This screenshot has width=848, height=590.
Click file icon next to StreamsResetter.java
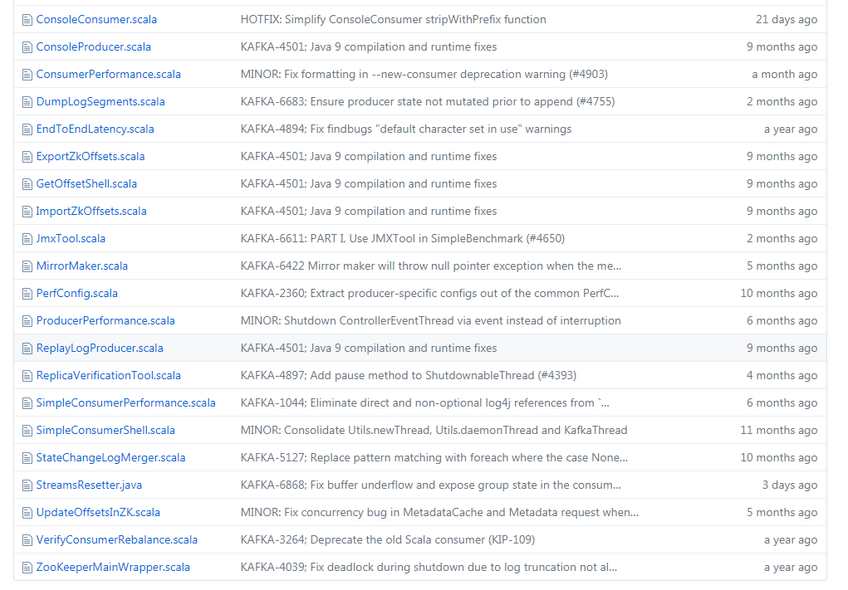coord(27,485)
